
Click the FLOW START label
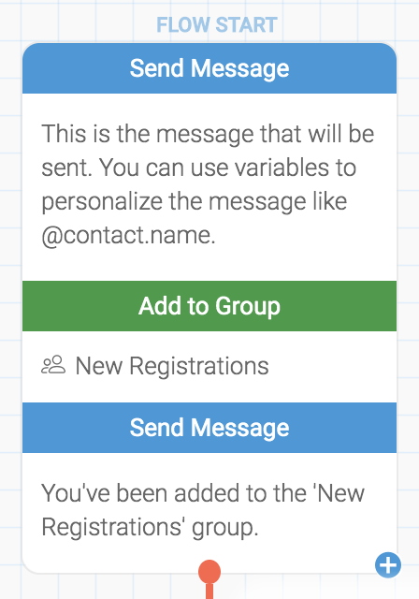coord(217,25)
